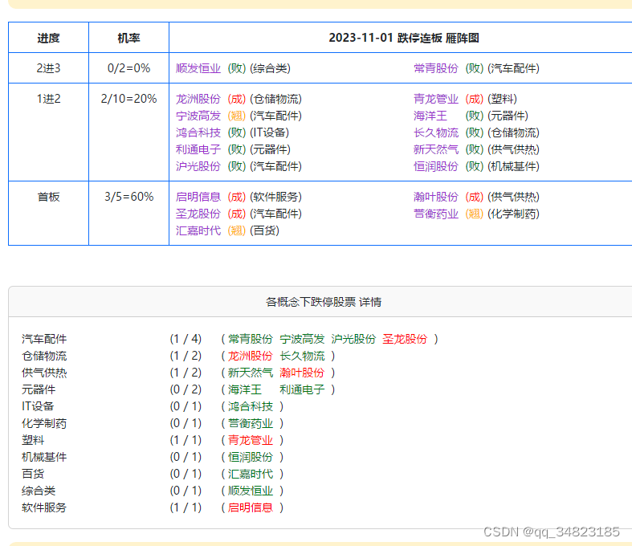The width and height of the screenshot is (632, 546).
Task: Click 塑料 concept label in details list
Action: [33, 440]
